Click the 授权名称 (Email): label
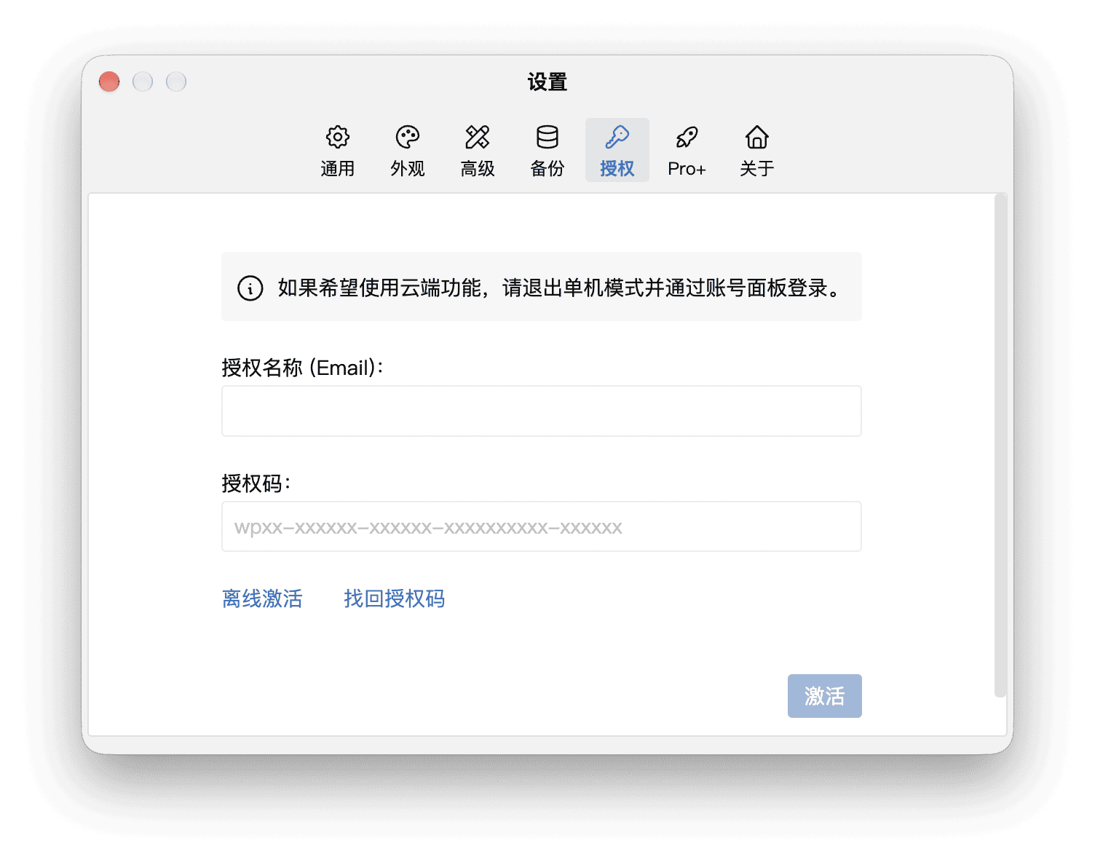1095x862 pixels. coord(303,368)
